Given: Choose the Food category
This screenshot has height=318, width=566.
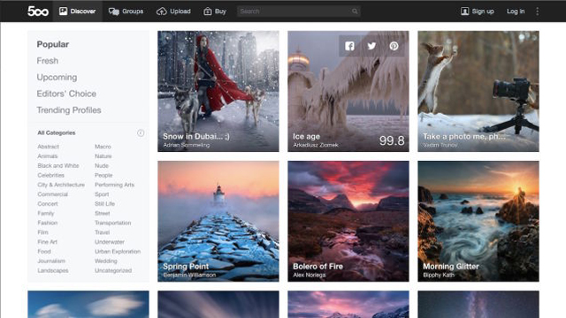Looking at the screenshot, I should [x=44, y=251].
